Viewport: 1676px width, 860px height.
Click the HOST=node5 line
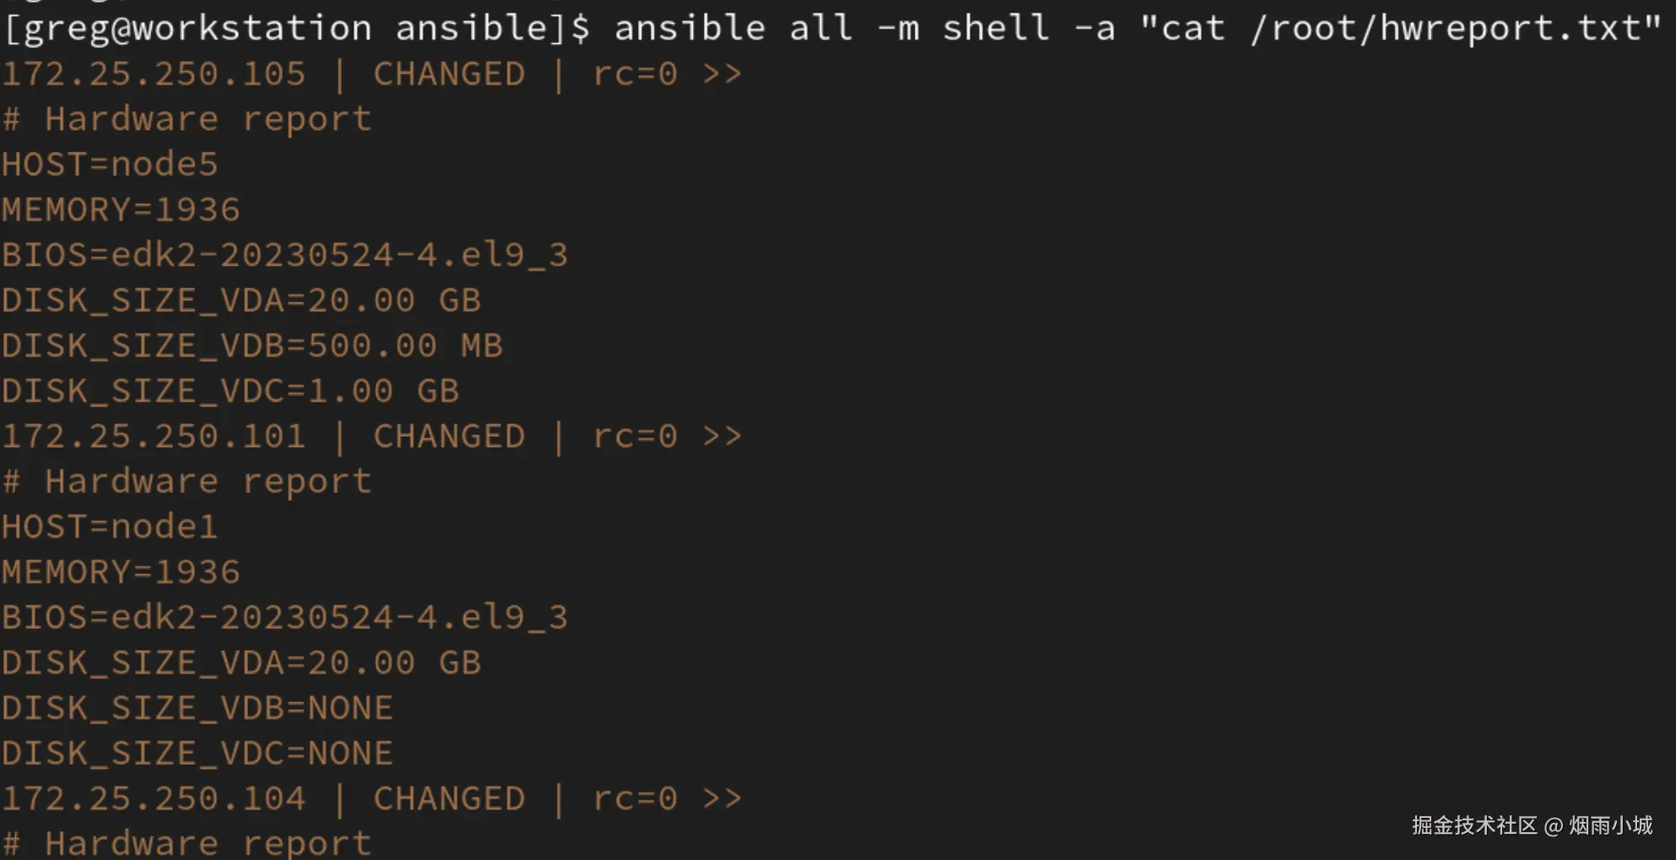pos(110,164)
